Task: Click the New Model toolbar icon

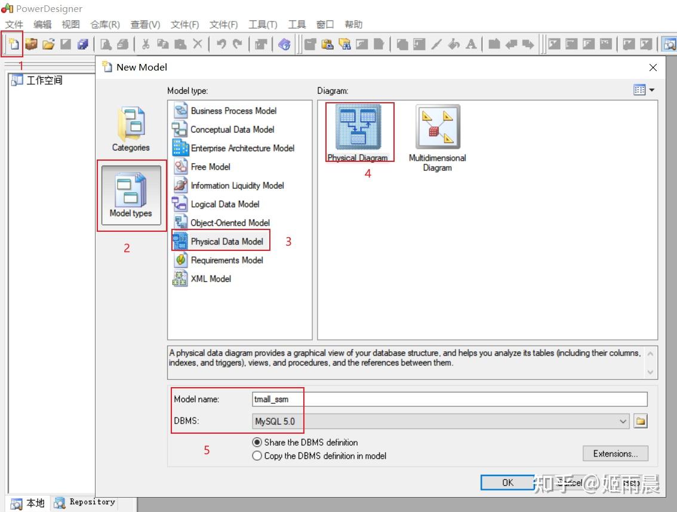Action: (x=14, y=44)
